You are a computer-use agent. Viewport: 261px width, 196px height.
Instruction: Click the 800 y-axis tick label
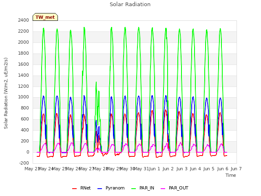pyautogui.click(x=25, y=108)
